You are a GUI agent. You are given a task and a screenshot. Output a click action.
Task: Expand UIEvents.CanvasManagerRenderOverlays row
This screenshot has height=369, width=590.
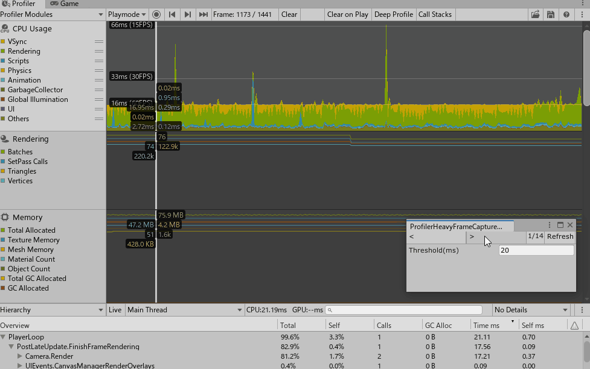coord(20,365)
